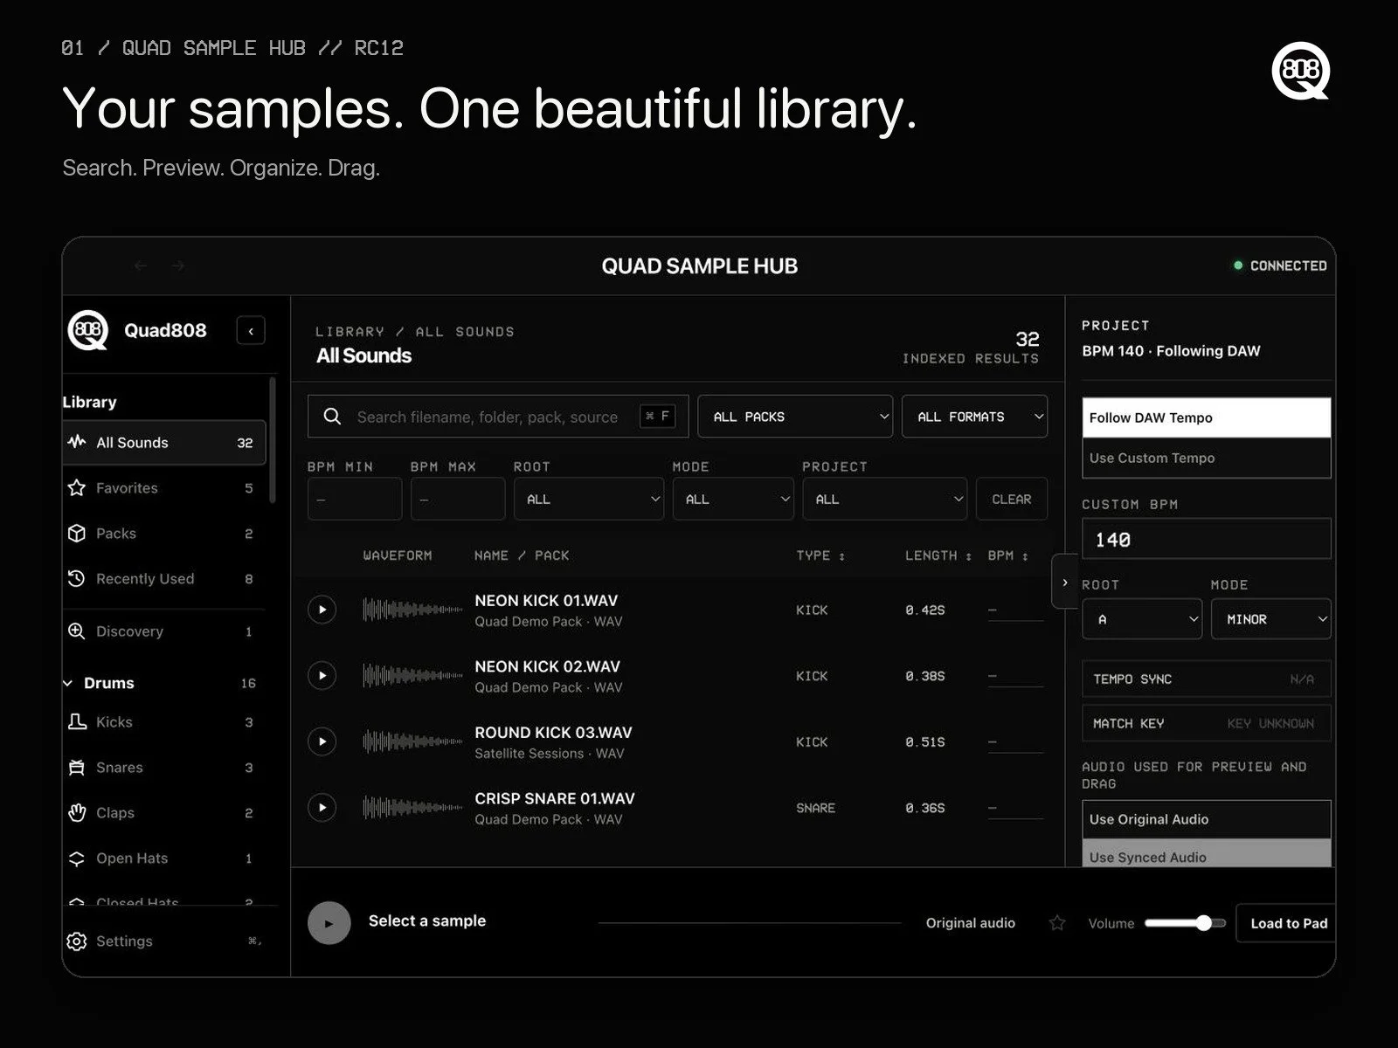
Task: Open the project Root key dropdown showing A
Action: 1143,619
